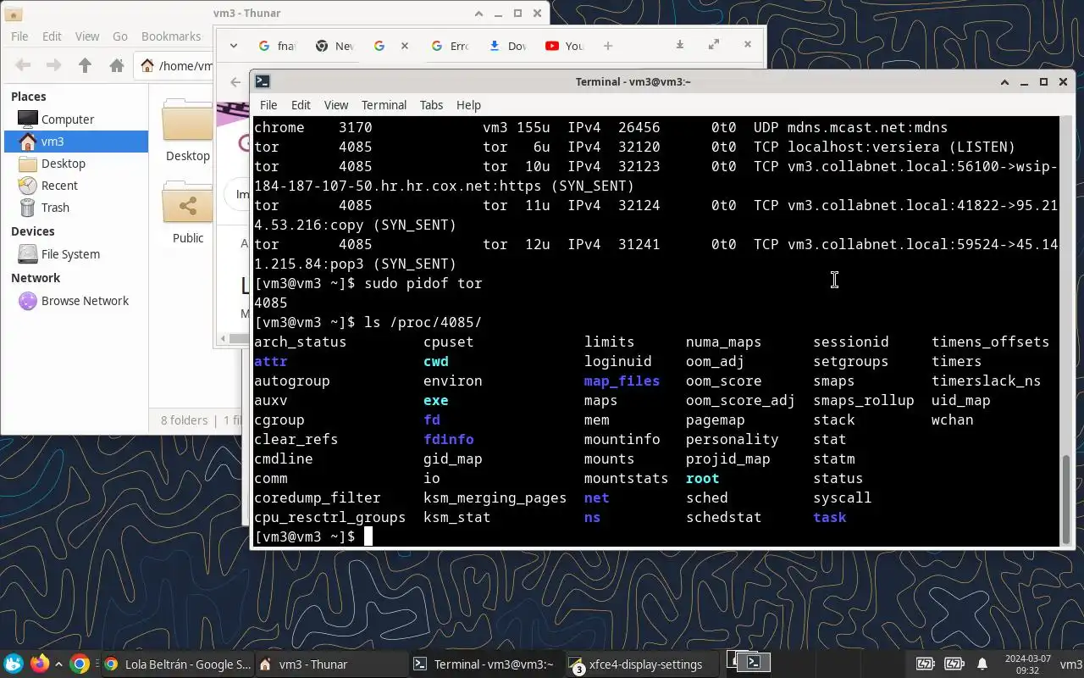Open the Edit menu in Terminal
1084x678 pixels.
coord(301,105)
